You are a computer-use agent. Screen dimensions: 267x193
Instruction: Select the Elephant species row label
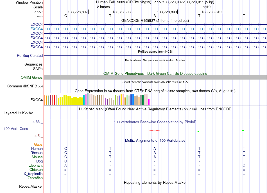35,166
